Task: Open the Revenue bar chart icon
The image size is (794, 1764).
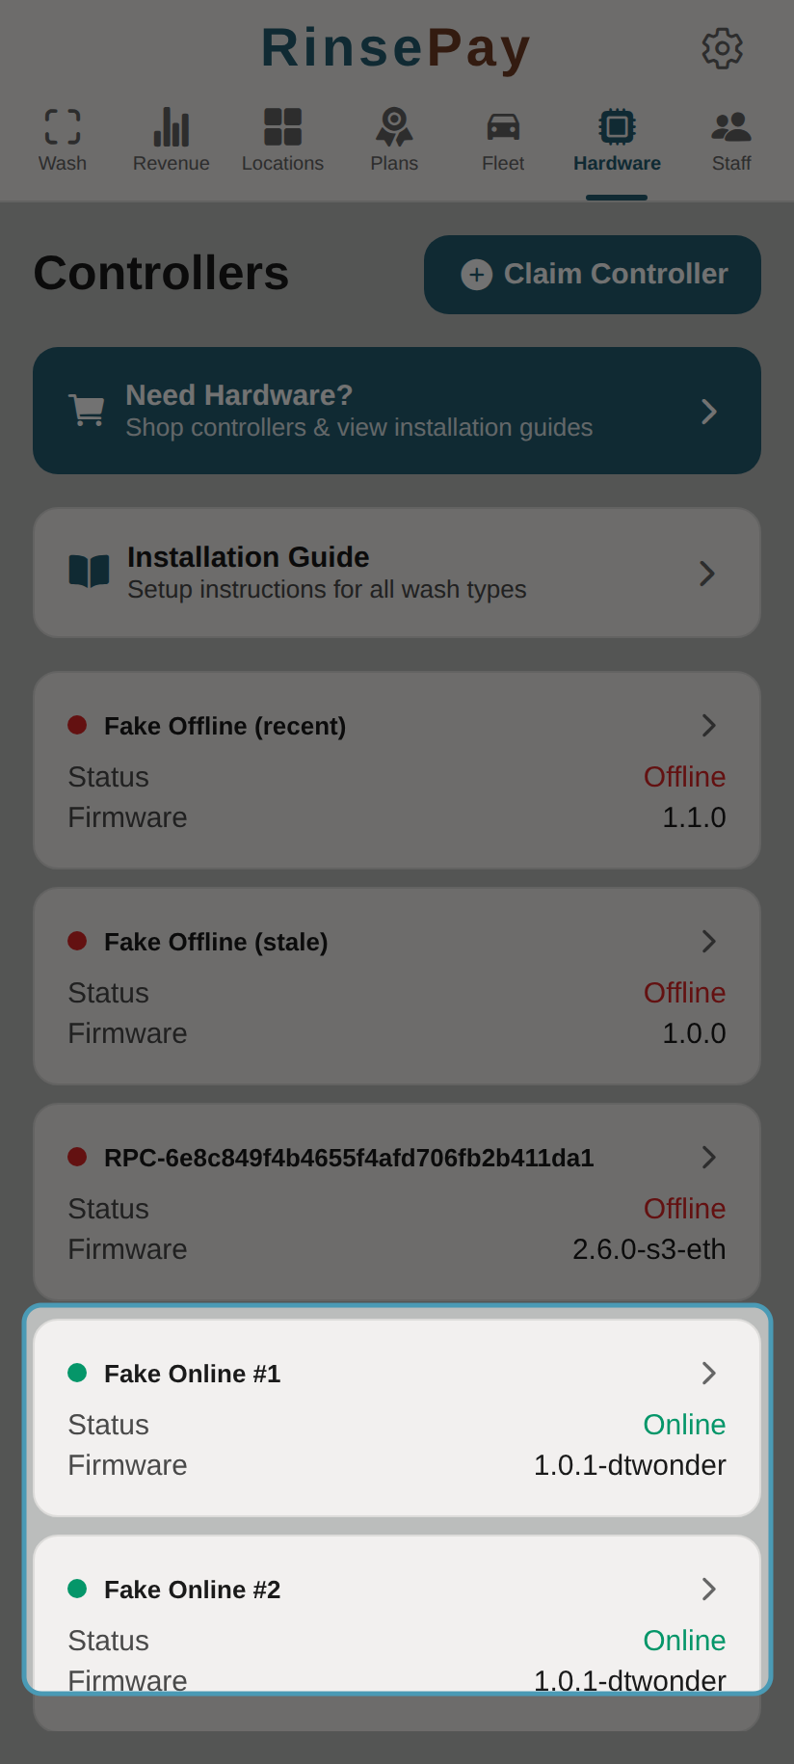Action: pyautogui.click(x=172, y=126)
